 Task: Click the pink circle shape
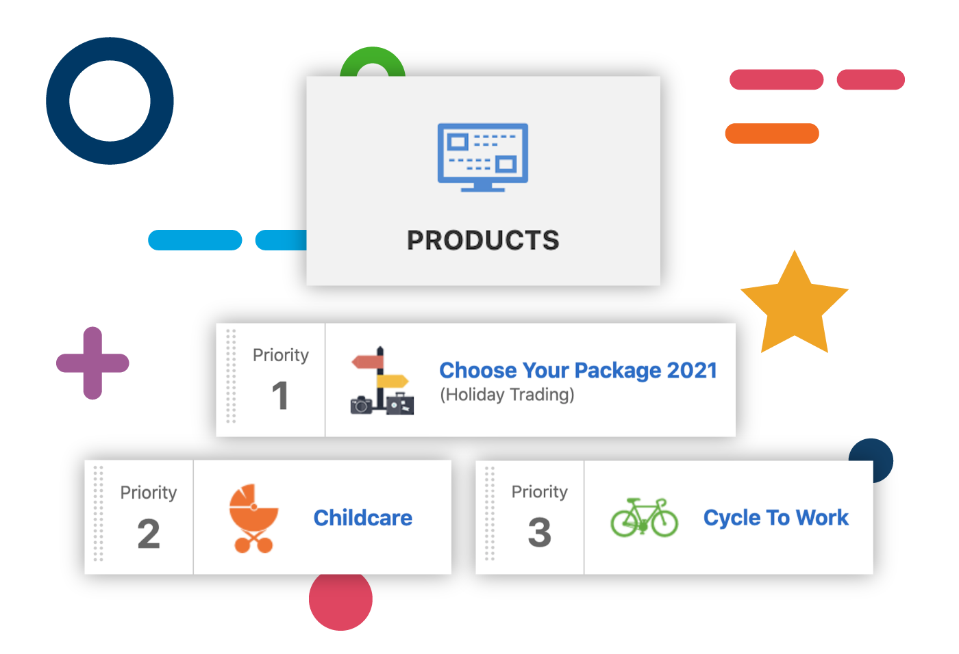(341, 601)
